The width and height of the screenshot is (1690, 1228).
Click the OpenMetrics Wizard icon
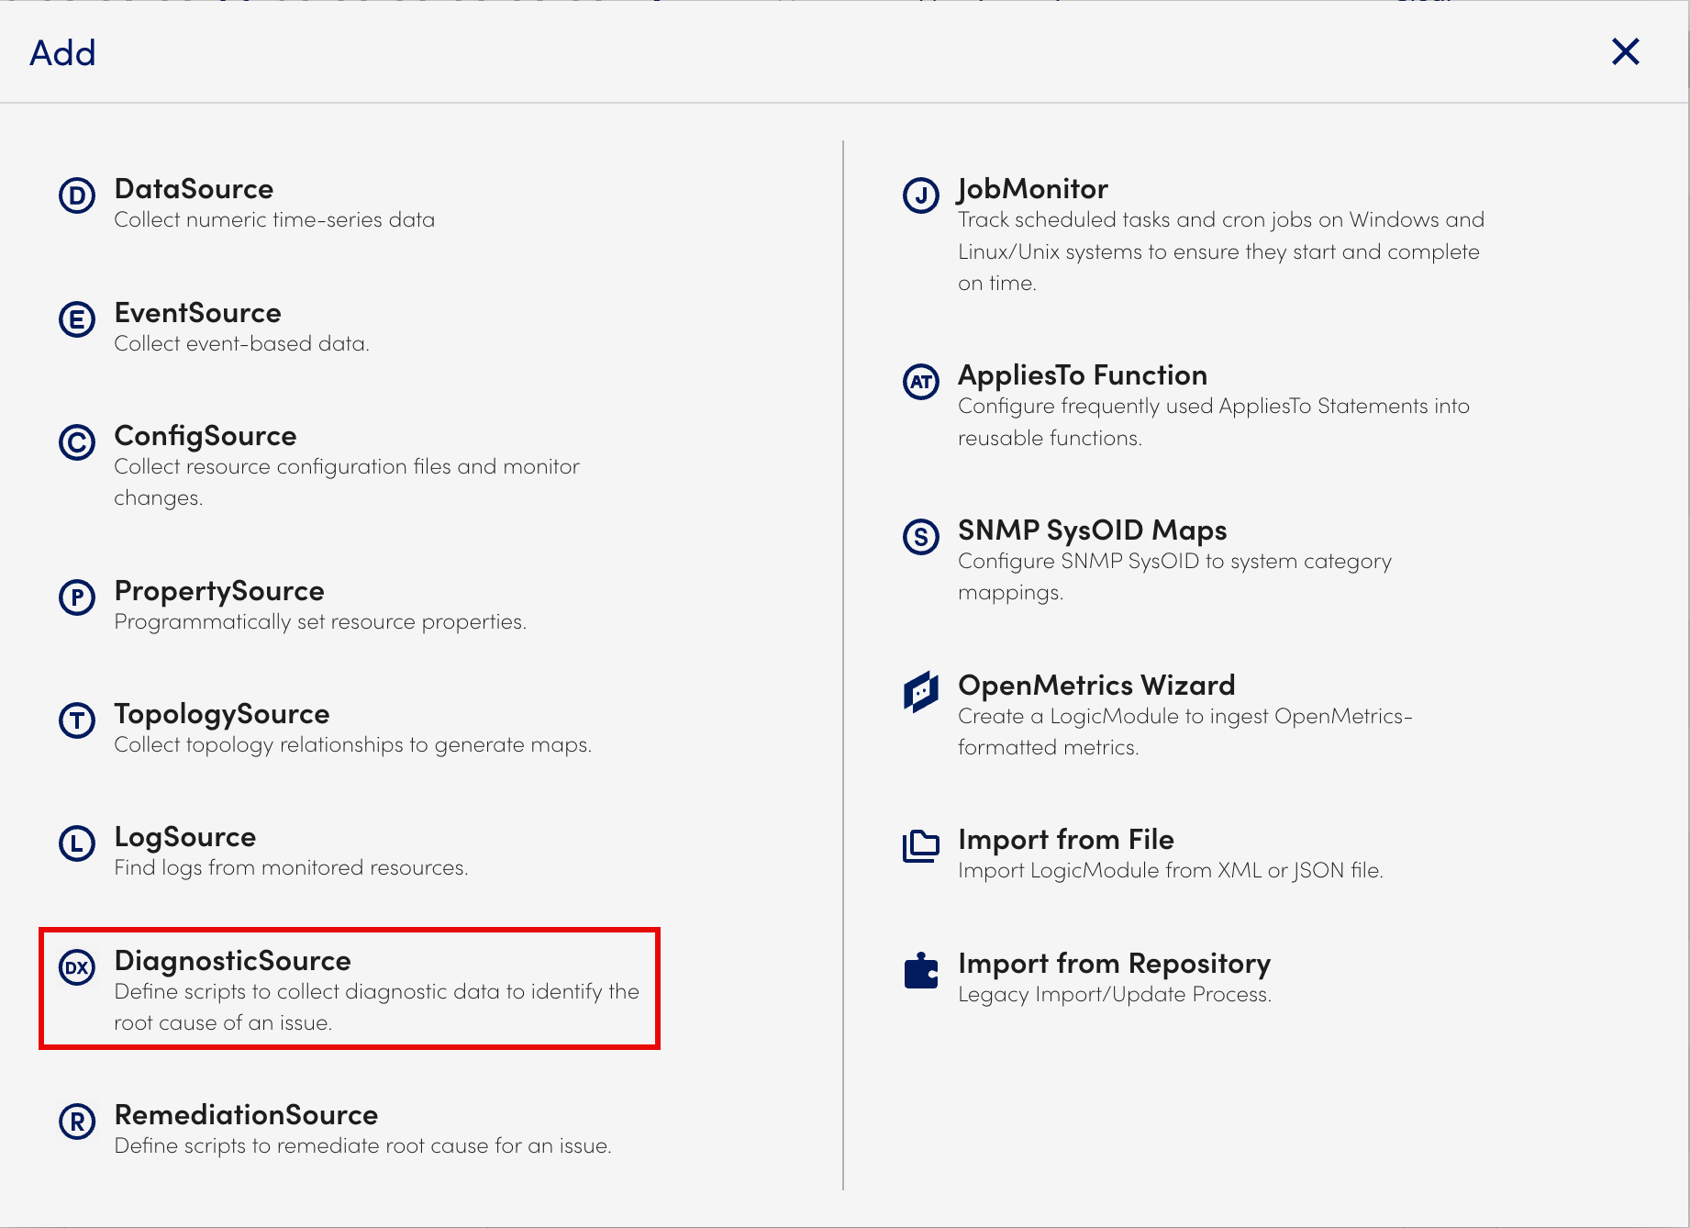pos(920,692)
